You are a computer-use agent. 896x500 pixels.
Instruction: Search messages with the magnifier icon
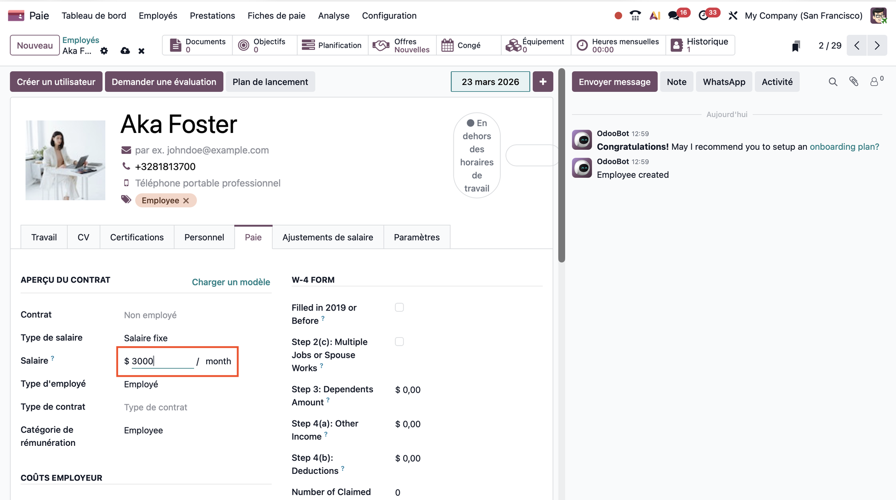(833, 82)
